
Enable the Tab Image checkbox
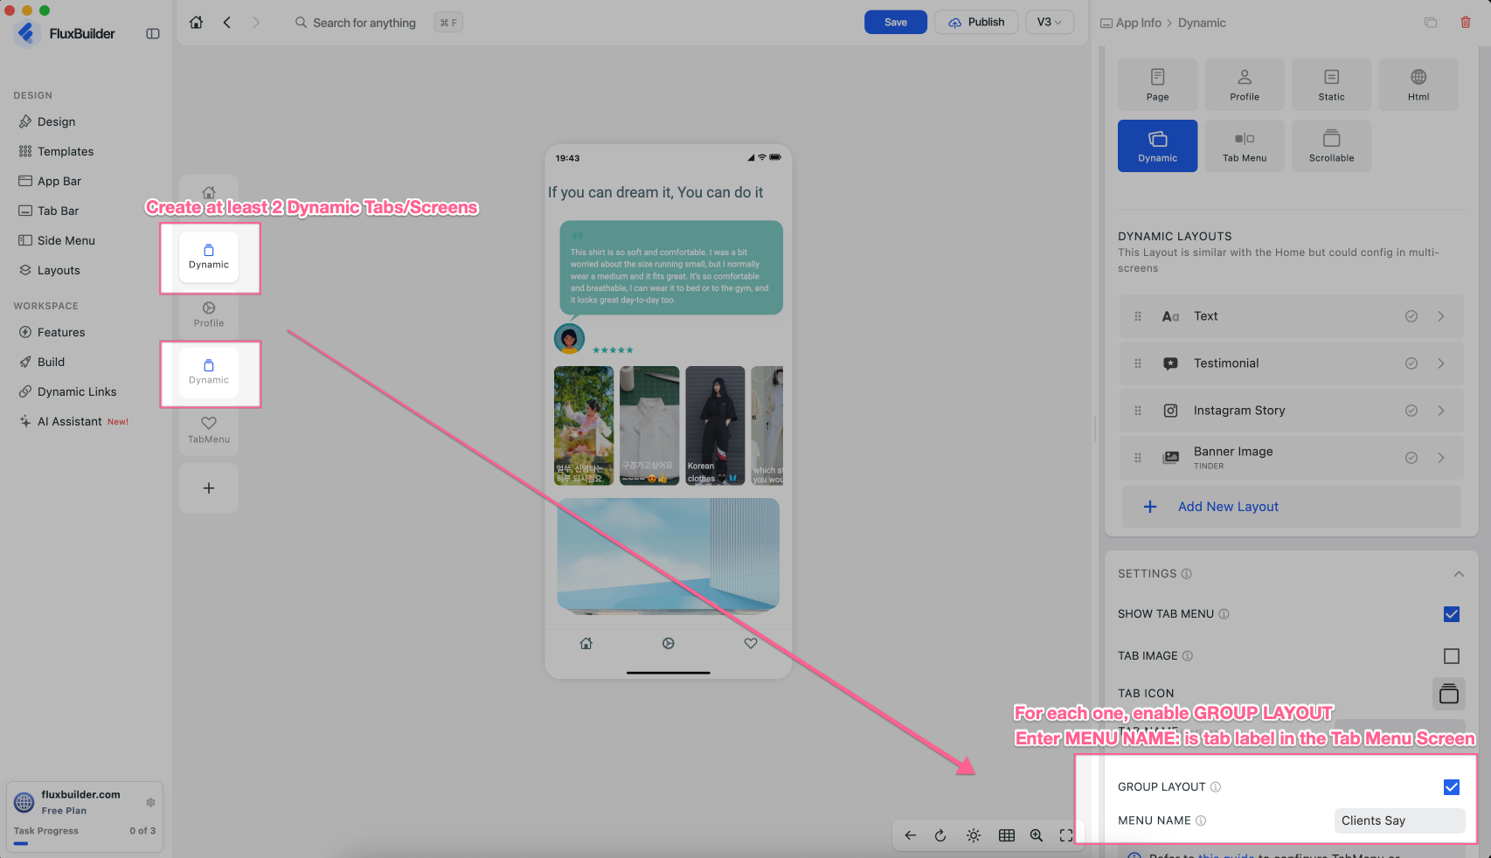(x=1452, y=656)
